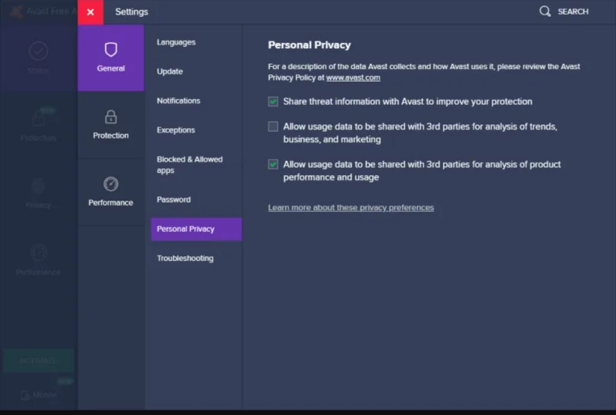Click the dimmed Protection icon in main sidebar
The width and height of the screenshot is (616, 415).
coord(39,119)
